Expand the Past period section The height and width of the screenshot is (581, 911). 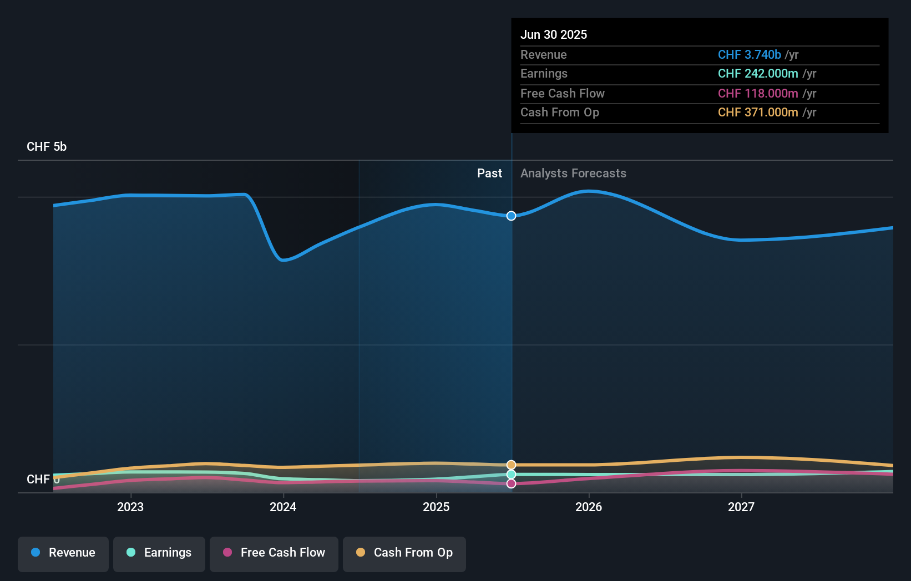[489, 173]
